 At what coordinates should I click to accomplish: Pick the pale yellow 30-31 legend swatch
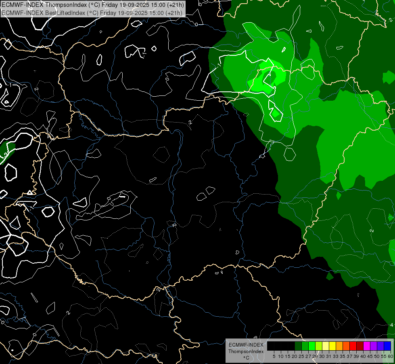(x=326, y=346)
